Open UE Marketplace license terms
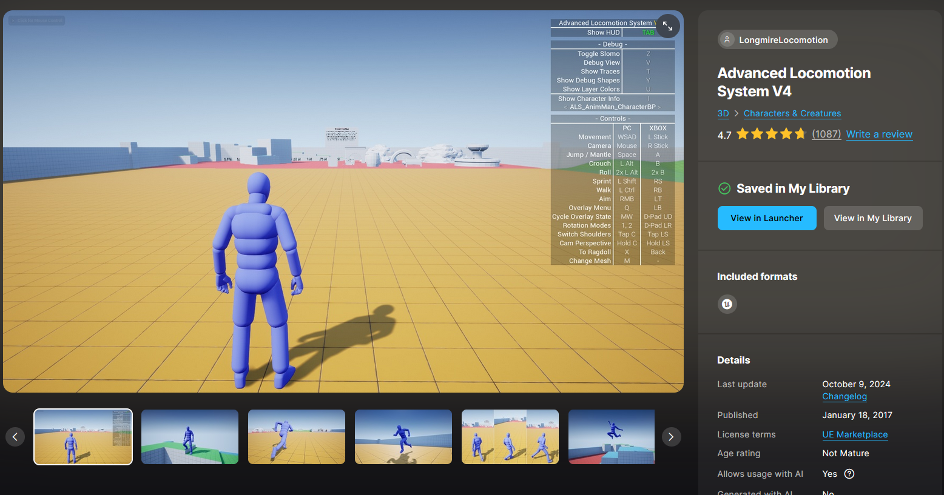 click(x=855, y=434)
